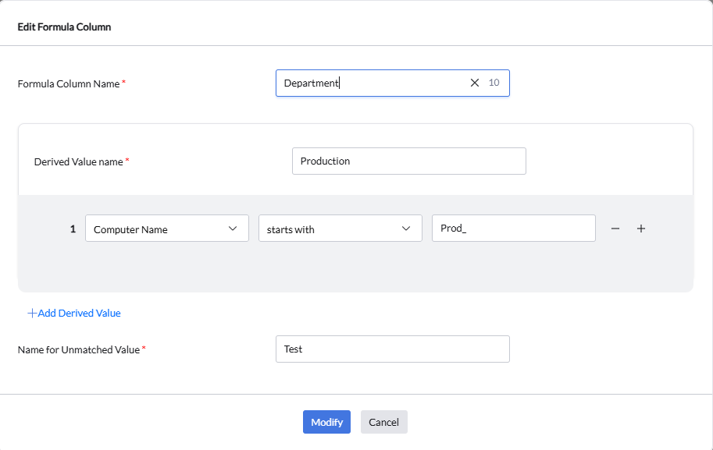Viewport: 713px width, 450px height.
Task: Click the chevron on starts with dropdown
Action: (x=405, y=228)
